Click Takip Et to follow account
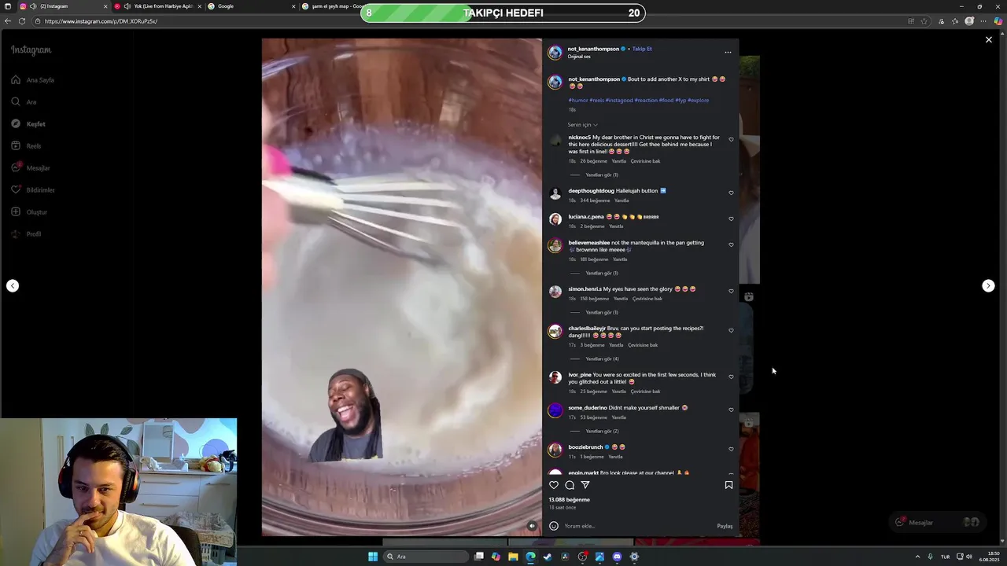1007x566 pixels. 642,49
